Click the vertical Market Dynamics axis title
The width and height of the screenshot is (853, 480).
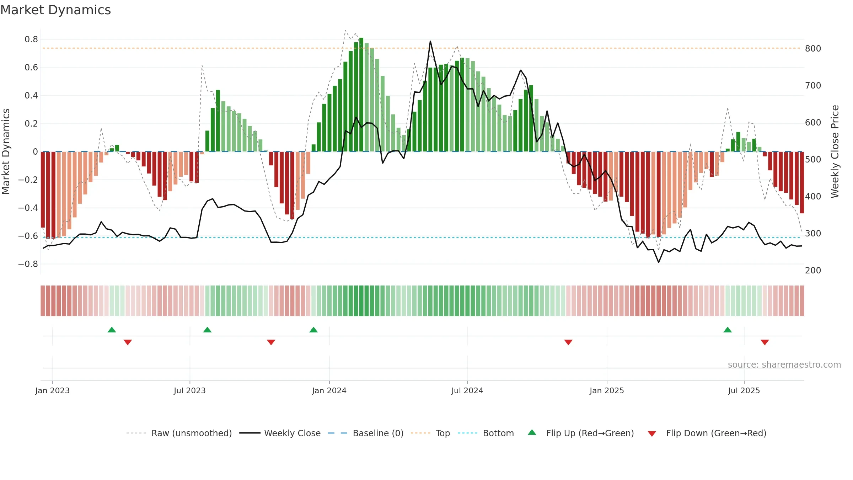pyautogui.click(x=6, y=151)
